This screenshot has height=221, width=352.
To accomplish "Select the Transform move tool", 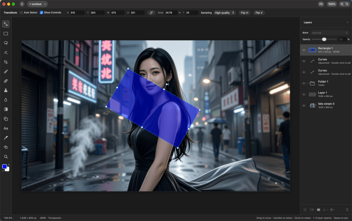I will pos(6,24).
